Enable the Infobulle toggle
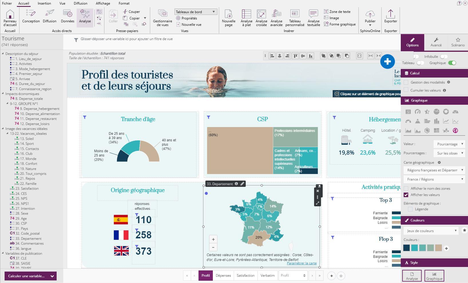Image resolution: width=468 pixels, height=283 pixels. 443,57
